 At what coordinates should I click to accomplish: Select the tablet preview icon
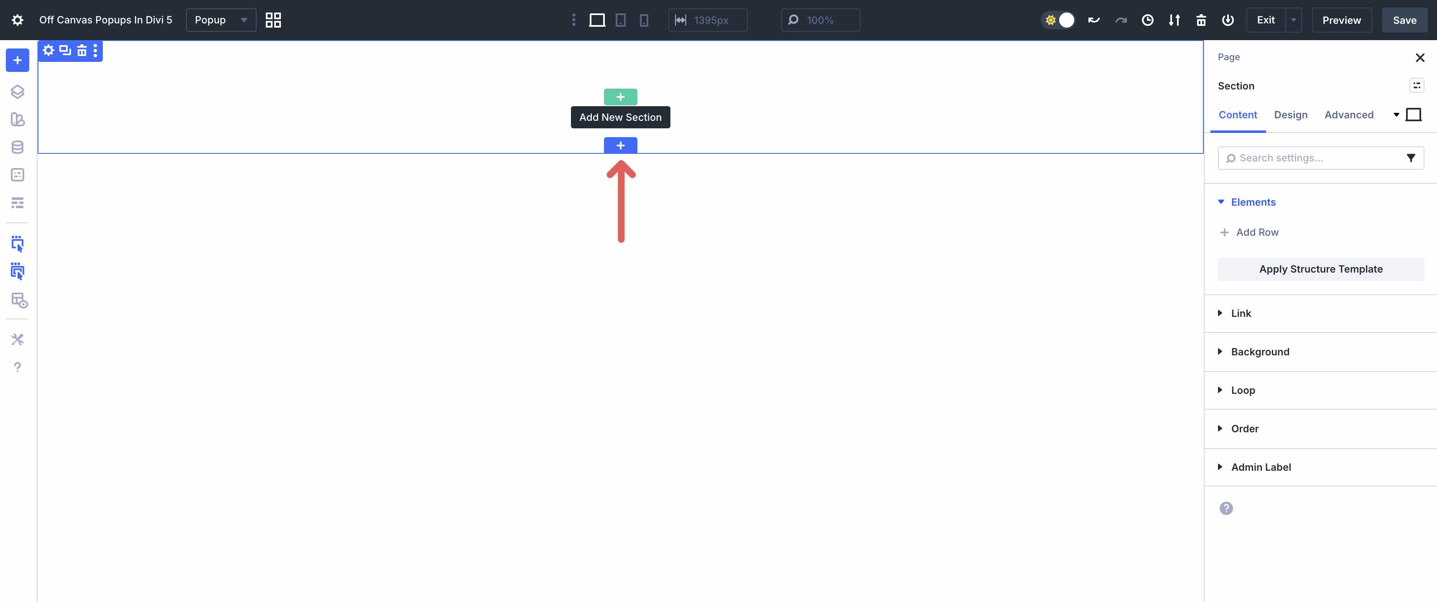click(620, 20)
